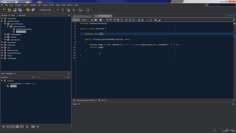Screen dimensions: 236x133
Task: Expand the File Scanner project node
Action: [2, 18]
